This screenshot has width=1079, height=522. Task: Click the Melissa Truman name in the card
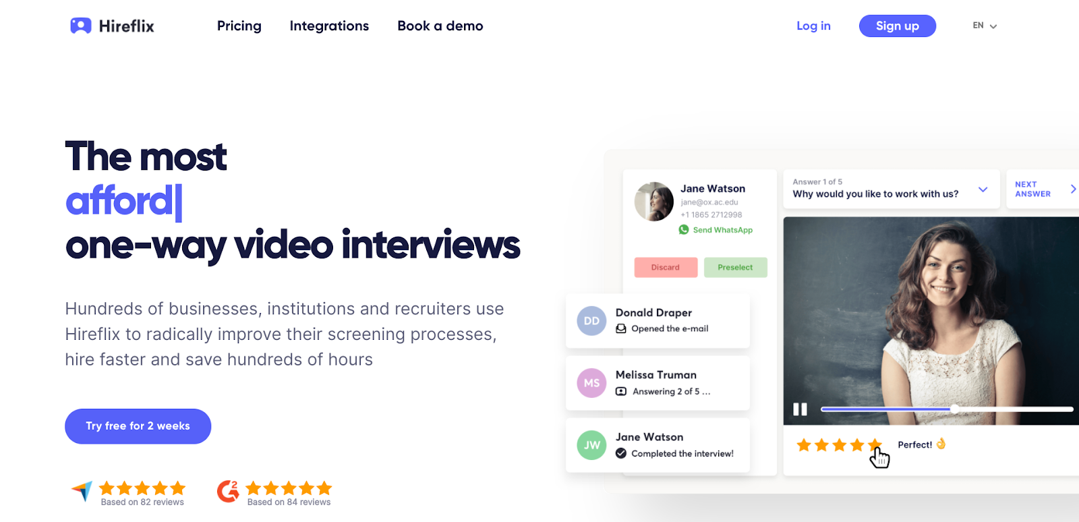coord(656,375)
